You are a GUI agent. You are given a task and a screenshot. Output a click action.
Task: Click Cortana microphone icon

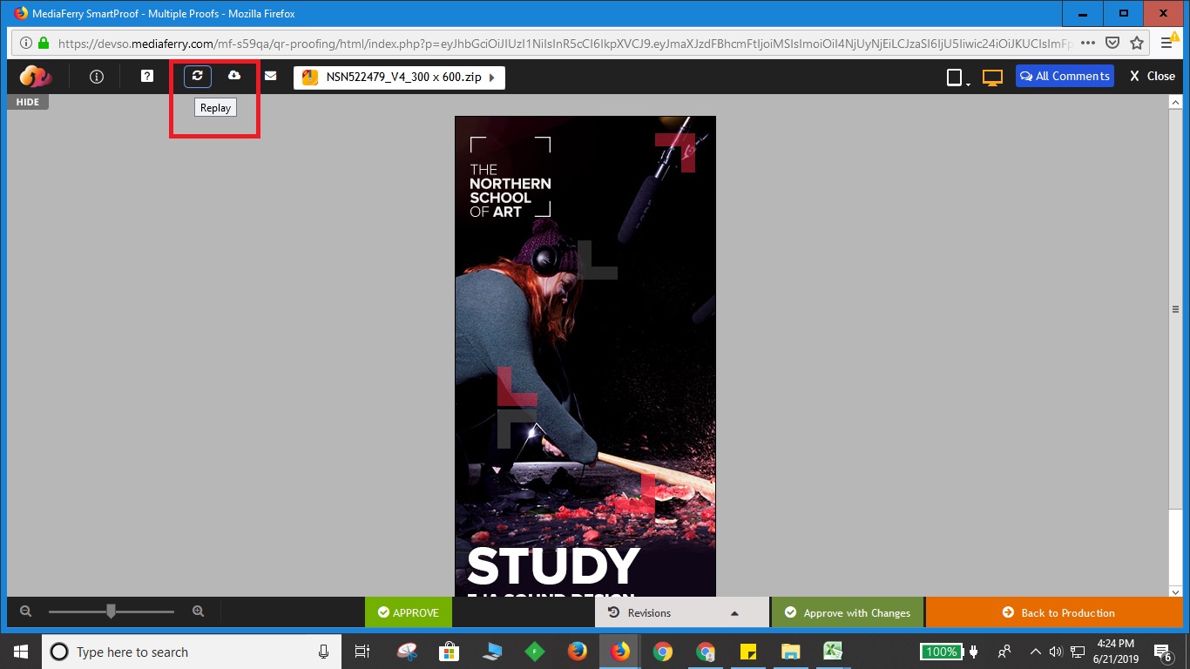pyautogui.click(x=324, y=652)
